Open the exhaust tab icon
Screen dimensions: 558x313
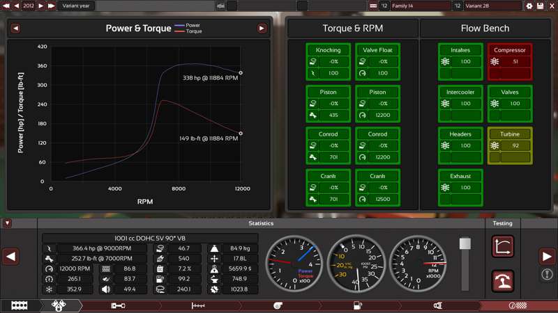(437, 305)
